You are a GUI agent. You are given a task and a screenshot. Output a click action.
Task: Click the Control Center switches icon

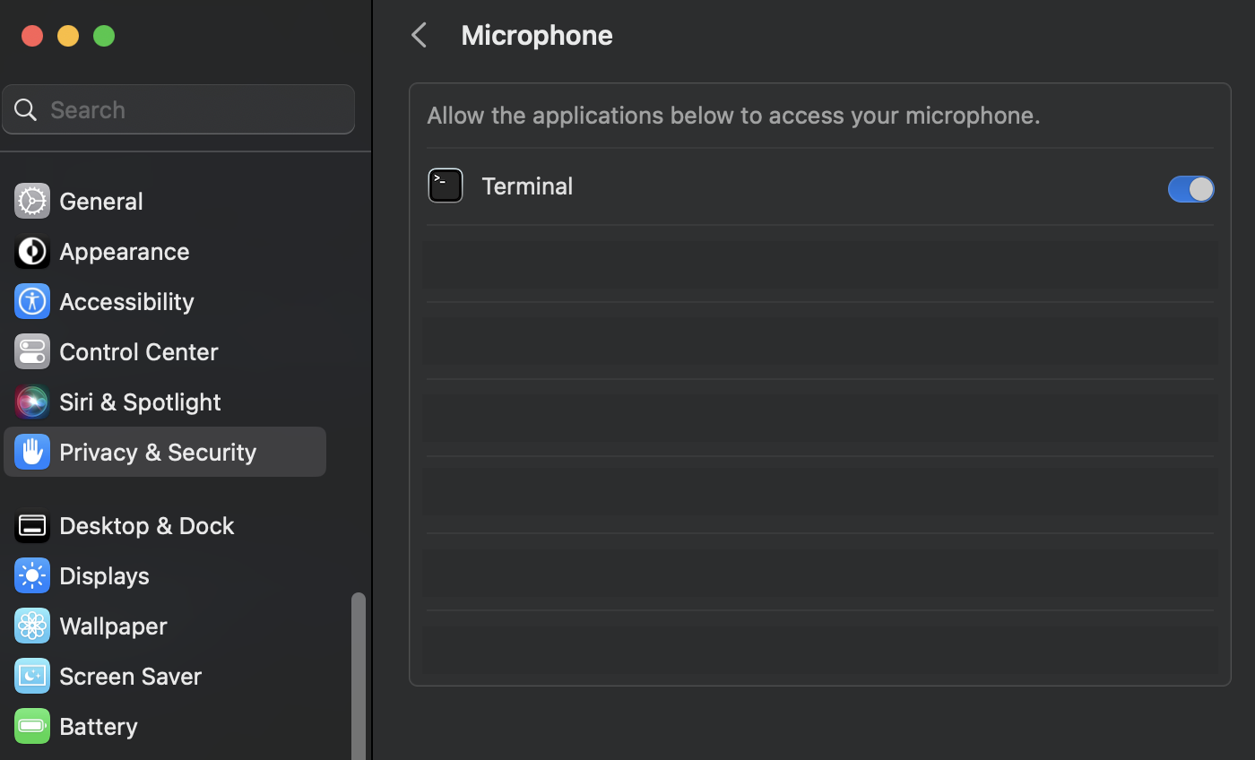pos(32,351)
